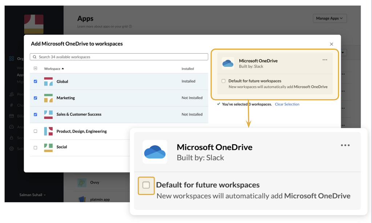The width and height of the screenshot is (372, 223).
Task: Open the Billing card icon in sidebar
Action: [x=11, y=116]
